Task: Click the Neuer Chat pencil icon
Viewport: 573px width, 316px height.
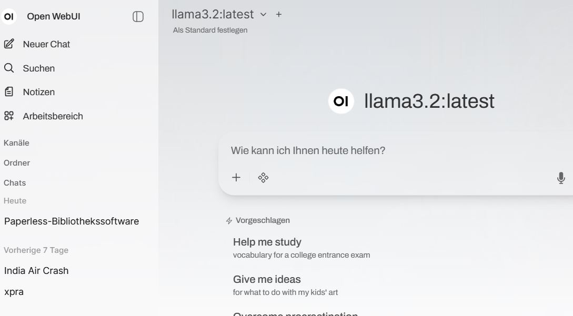Action: tap(9, 44)
